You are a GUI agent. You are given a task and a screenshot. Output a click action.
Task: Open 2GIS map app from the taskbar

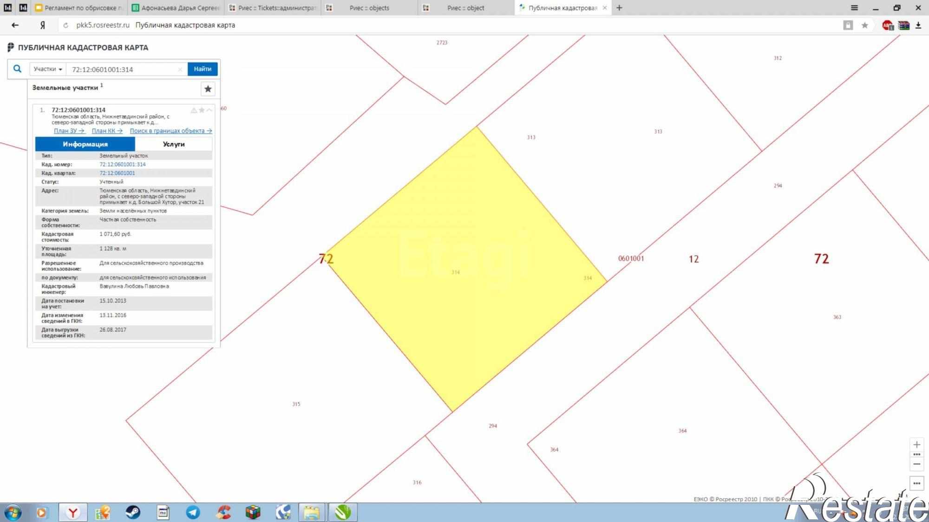(x=102, y=512)
